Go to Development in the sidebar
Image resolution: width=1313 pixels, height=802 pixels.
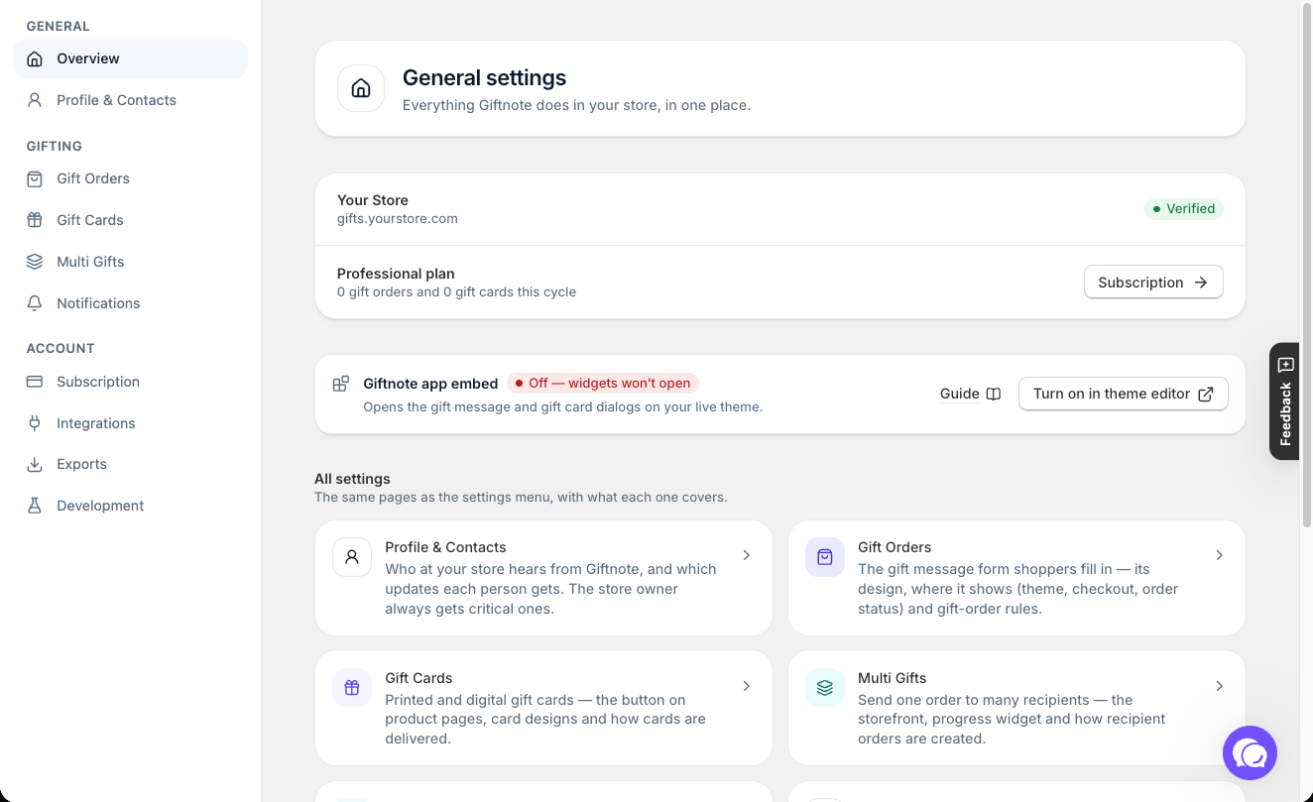coord(130,506)
